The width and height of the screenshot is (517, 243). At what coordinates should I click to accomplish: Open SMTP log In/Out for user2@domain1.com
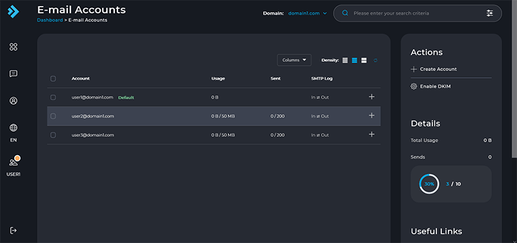point(320,116)
